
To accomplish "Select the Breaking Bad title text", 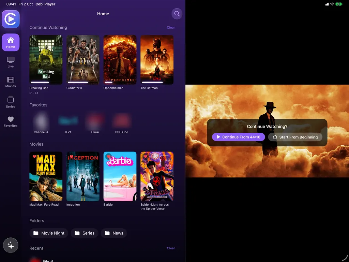I will (39, 88).
